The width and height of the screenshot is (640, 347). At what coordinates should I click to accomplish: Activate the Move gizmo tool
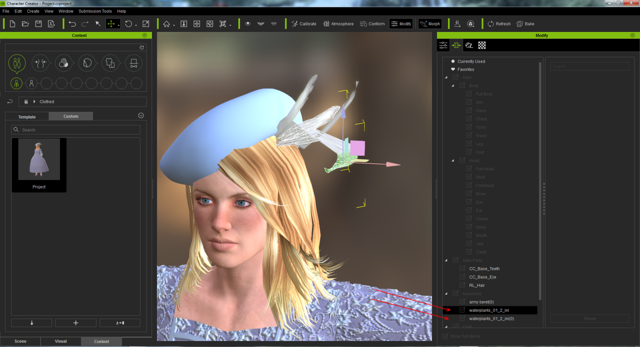(x=111, y=24)
